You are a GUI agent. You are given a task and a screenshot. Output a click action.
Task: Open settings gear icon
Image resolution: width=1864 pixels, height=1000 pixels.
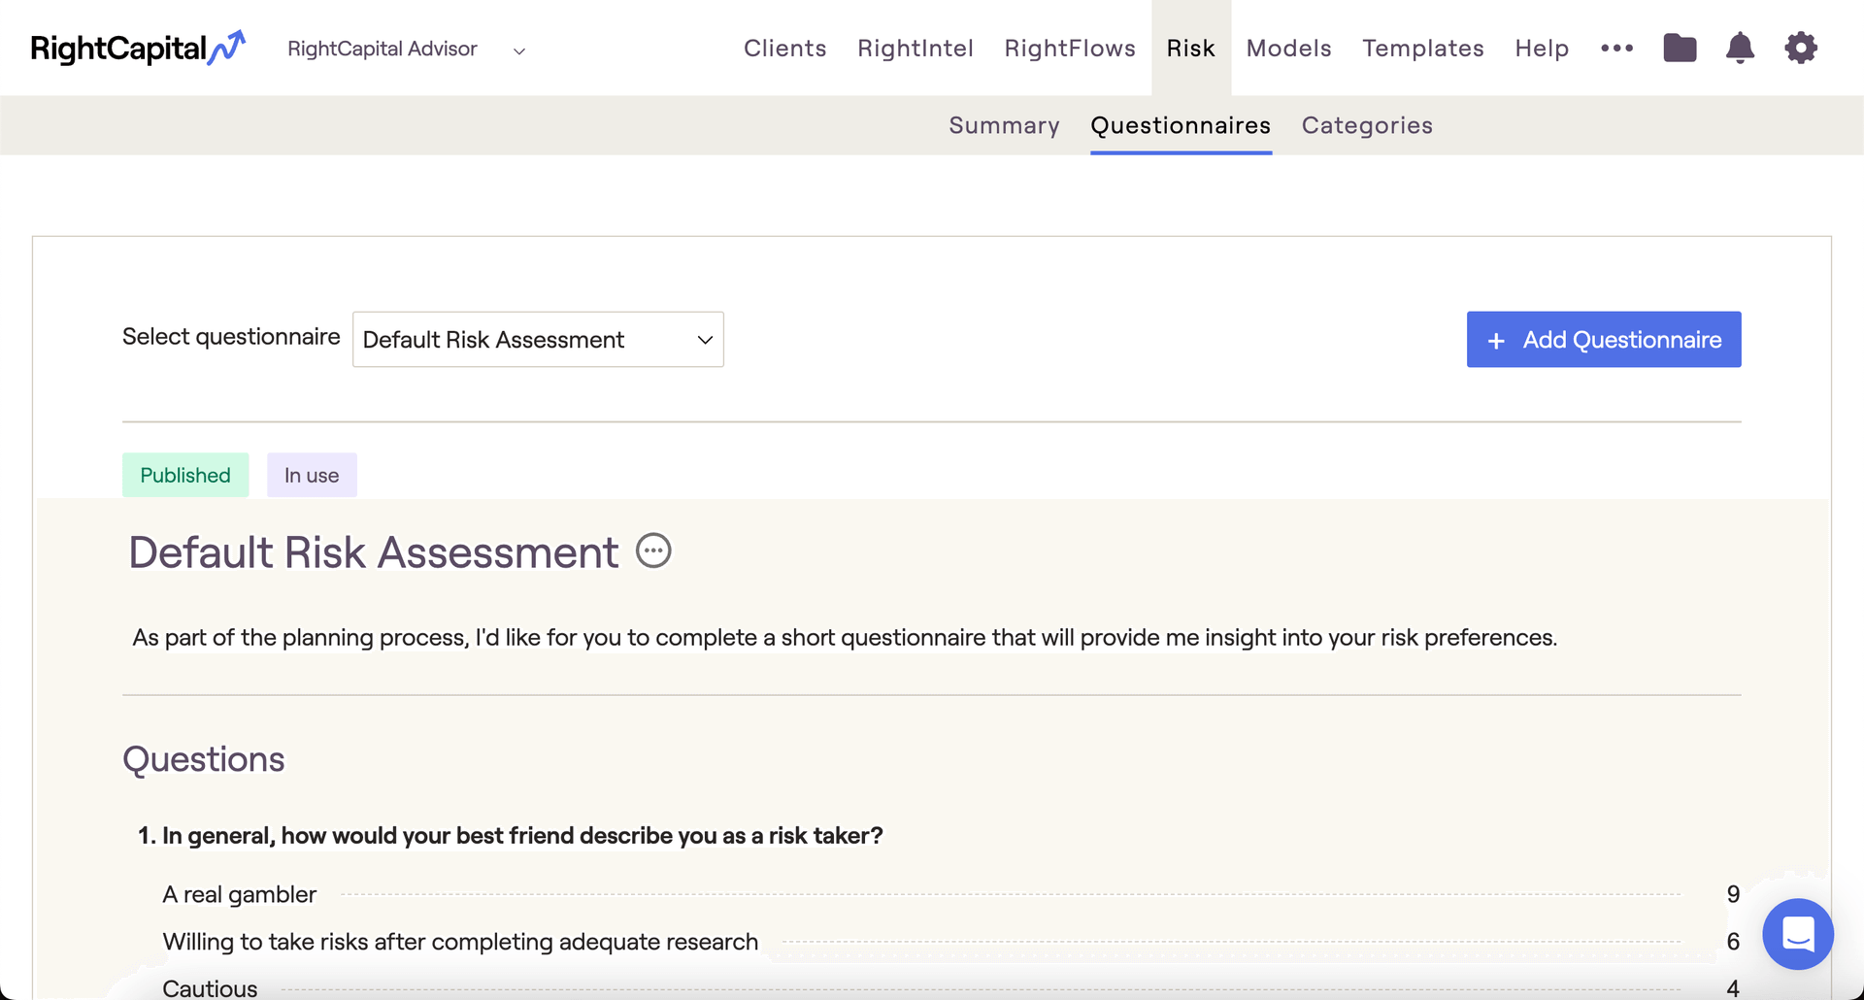[x=1801, y=48]
